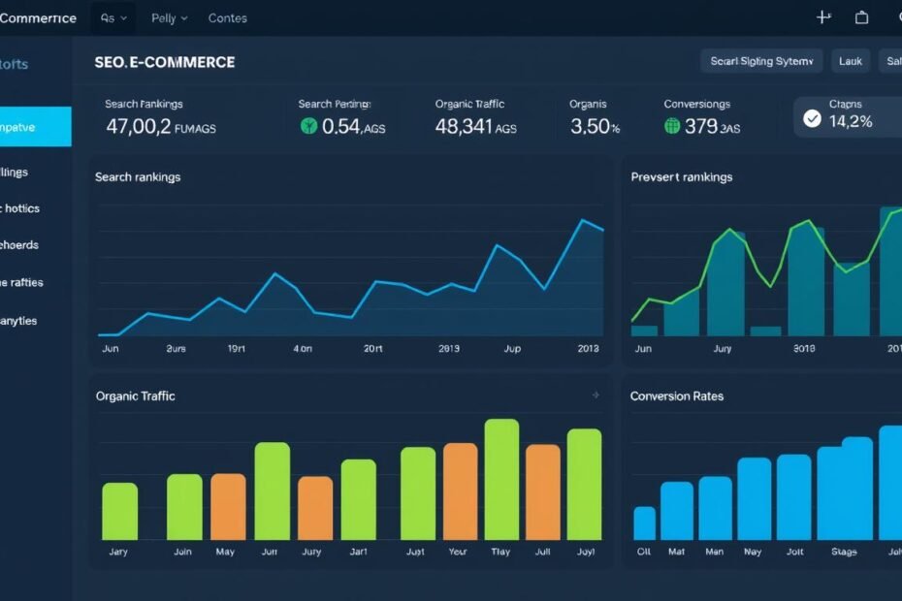Open the shopping bag icon in top bar
Viewport: 902px width, 601px height.
tap(861, 17)
